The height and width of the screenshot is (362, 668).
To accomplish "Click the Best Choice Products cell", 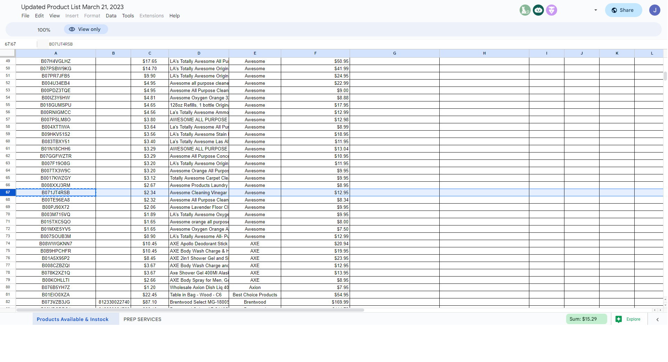I will [x=255, y=295].
